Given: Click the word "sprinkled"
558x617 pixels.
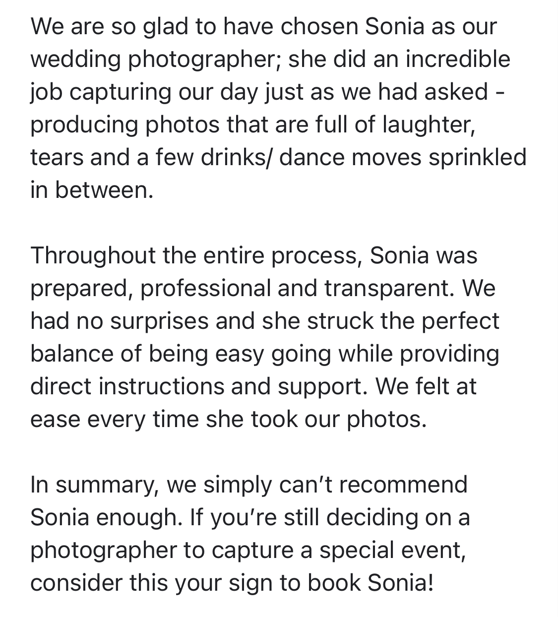Looking at the screenshot, I should 478,157.
